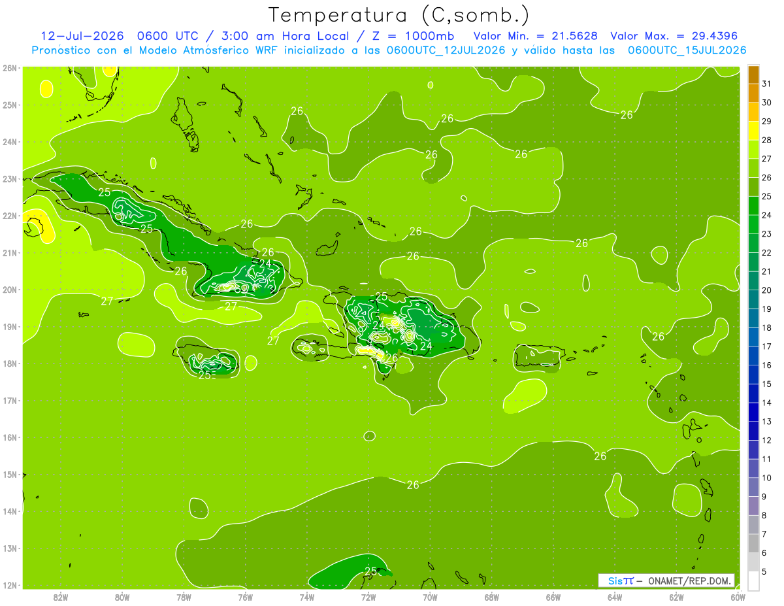Click the 'Valor Max. = 29.4396' readout
Screen dimensions: 784x606
[675, 36]
